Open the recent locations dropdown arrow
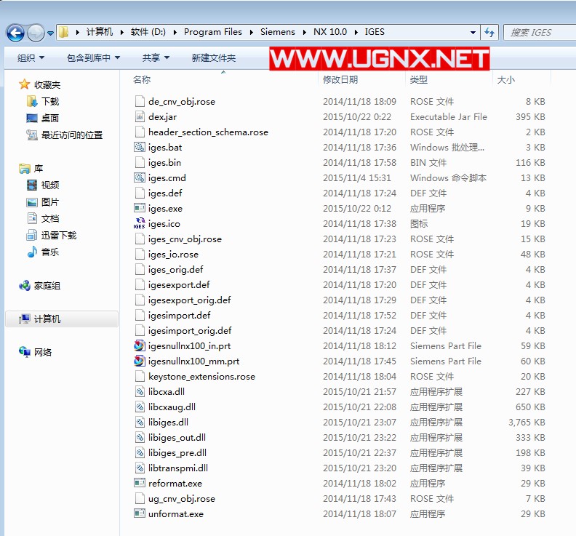This screenshot has width=576, height=536. point(50,33)
